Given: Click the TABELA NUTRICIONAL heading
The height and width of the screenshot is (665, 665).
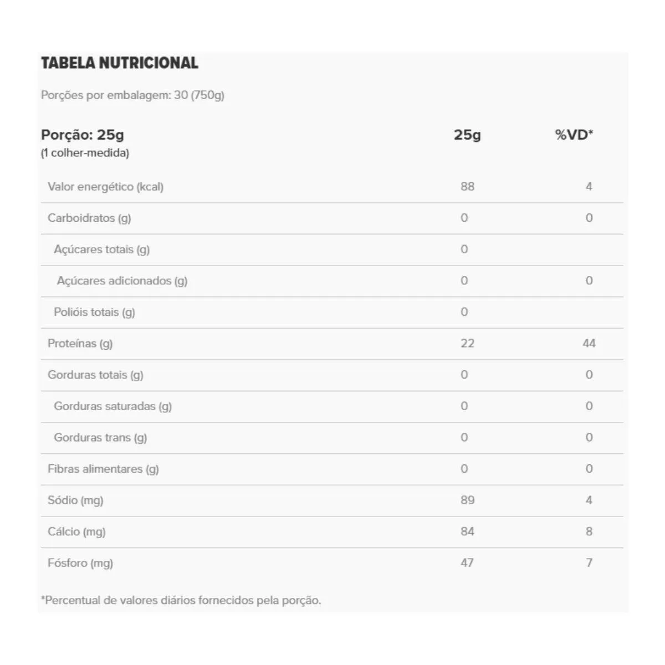Looking at the screenshot, I should coord(120,63).
